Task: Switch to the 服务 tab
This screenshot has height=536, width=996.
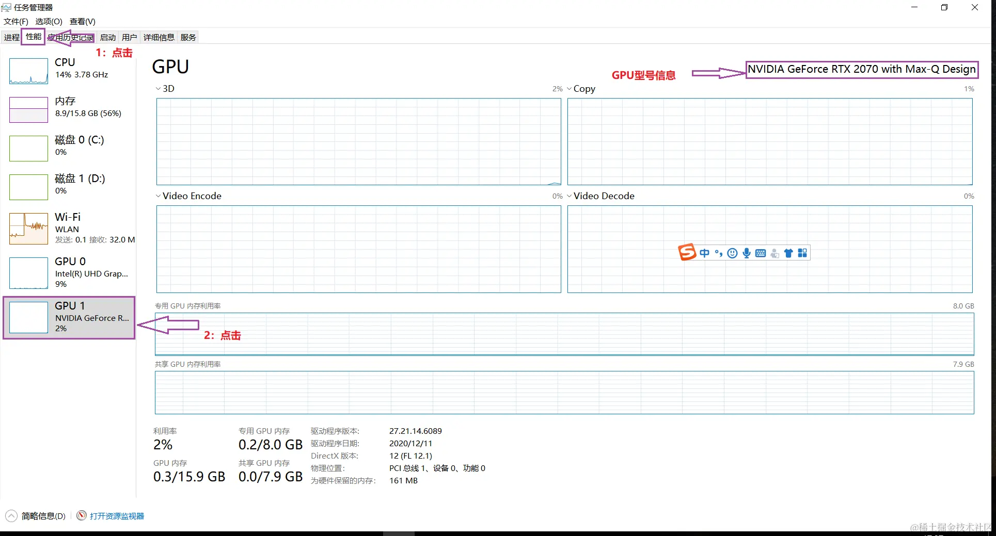Action: 188,37
